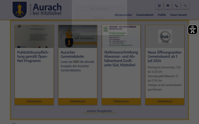Open the Publizitätsverpflichtung gemäß OpenNet Programm headline
The image size is (199, 124).
[33, 57]
